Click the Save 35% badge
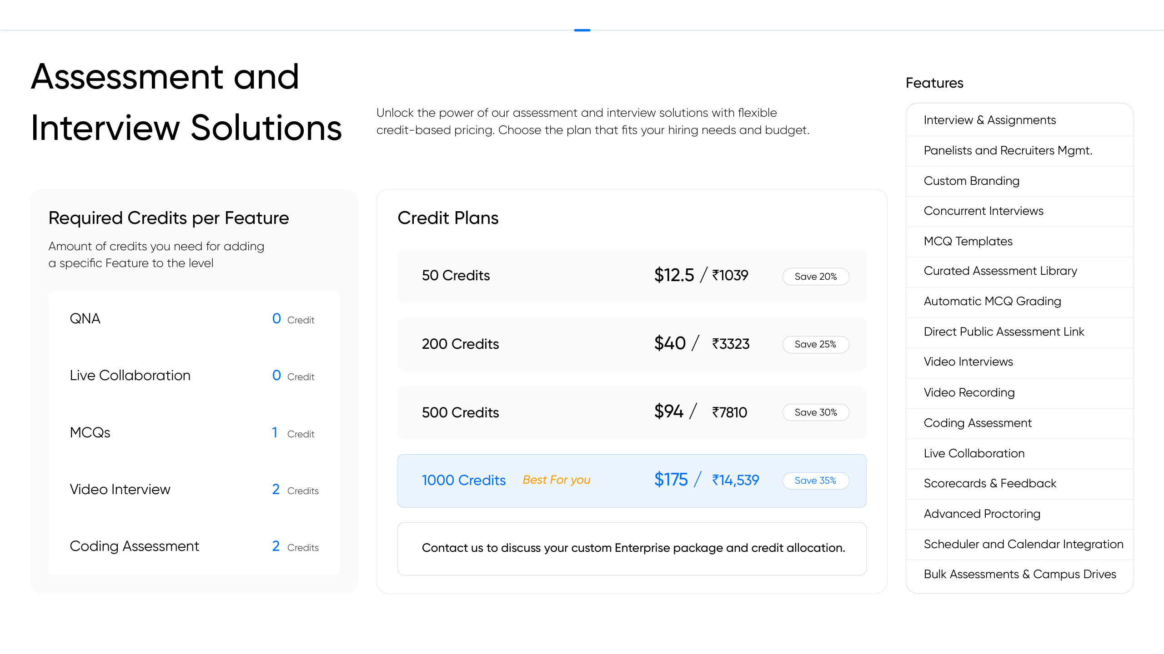 pos(815,481)
